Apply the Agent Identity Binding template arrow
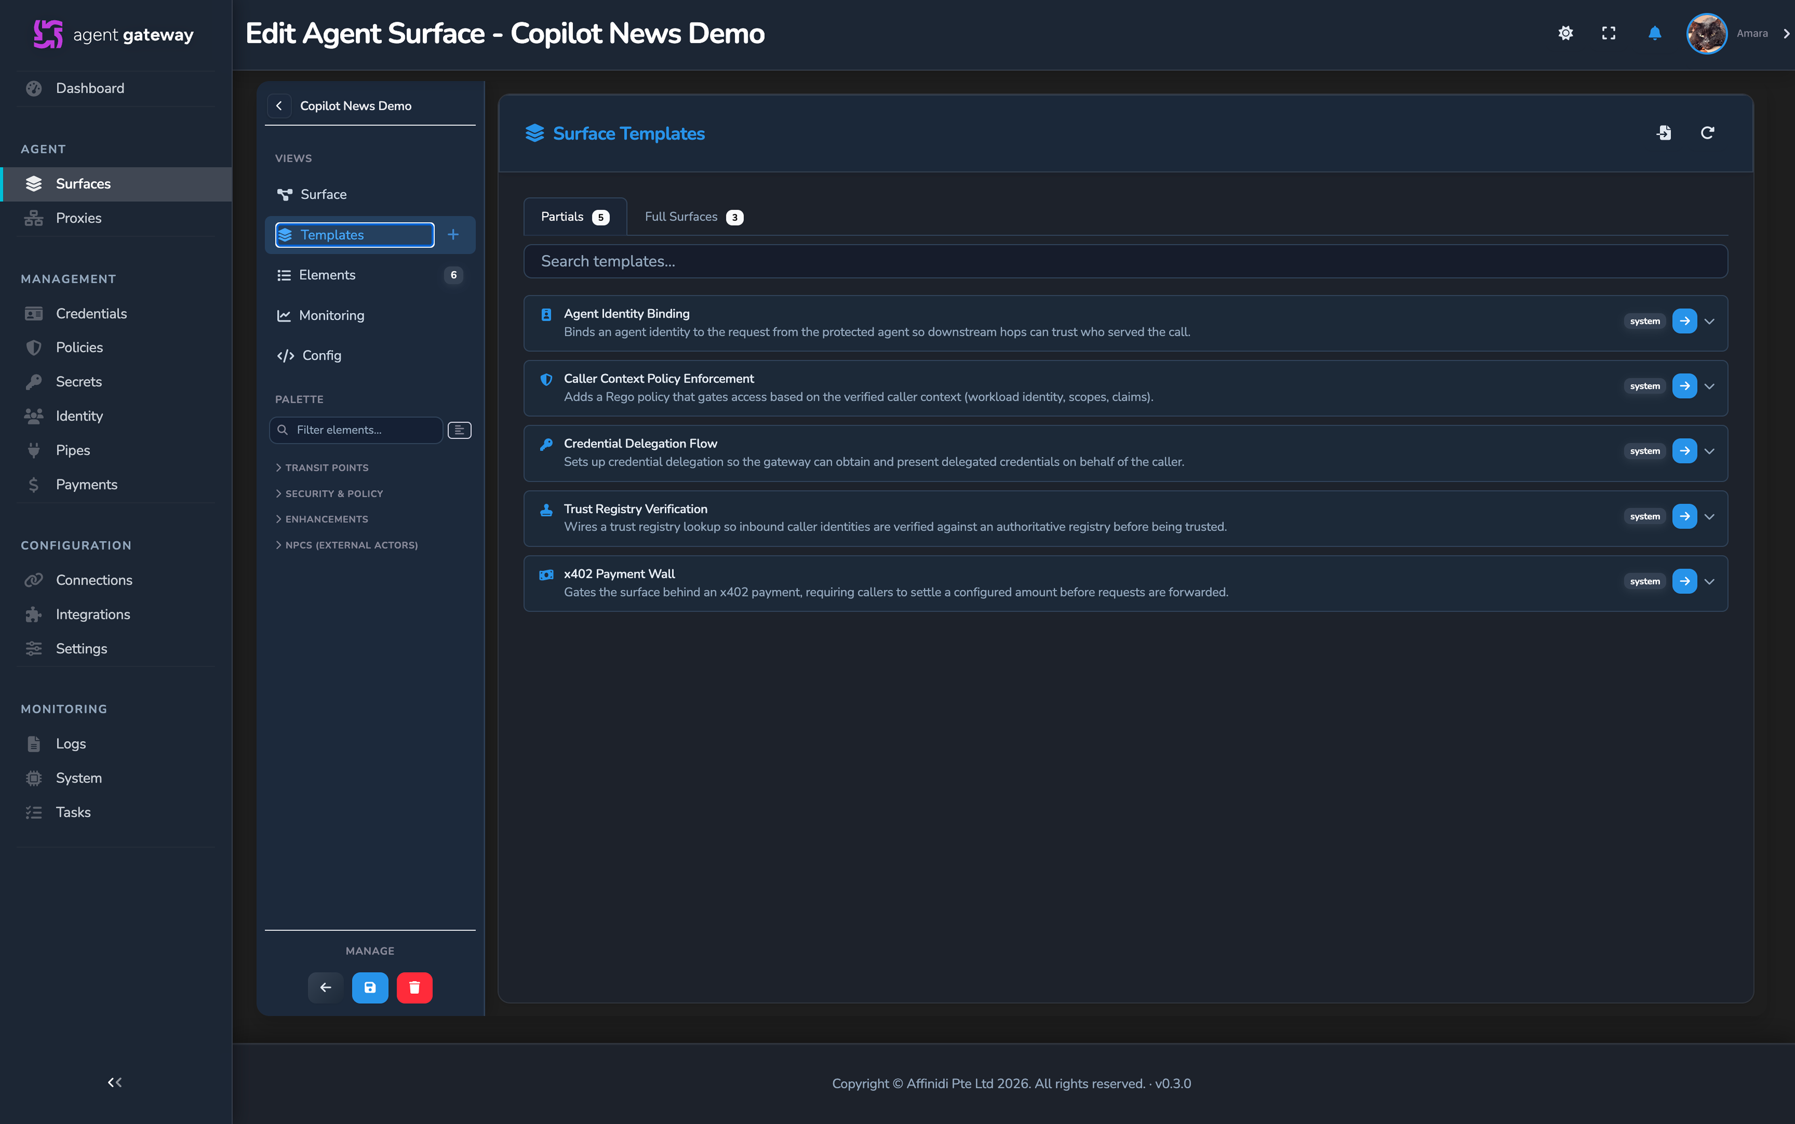Viewport: 1795px width, 1124px height. click(1684, 321)
